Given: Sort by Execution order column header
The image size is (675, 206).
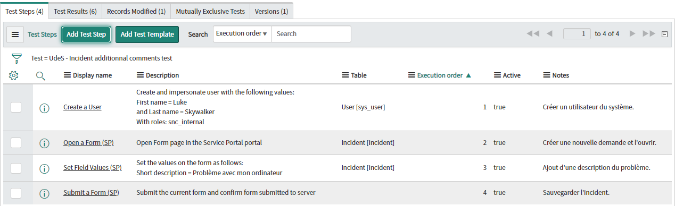Looking at the screenshot, I should [x=440, y=75].
